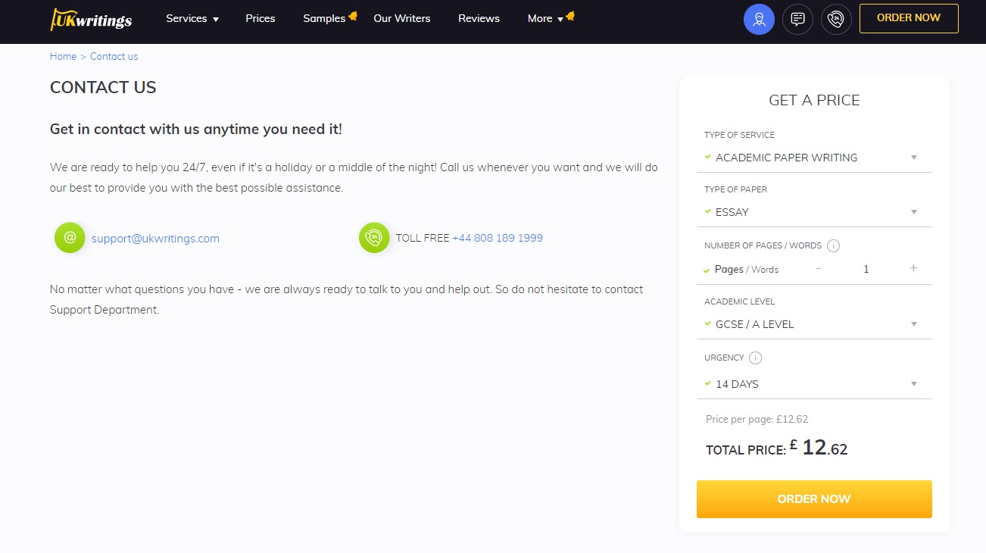Expand the More menu

(x=546, y=18)
